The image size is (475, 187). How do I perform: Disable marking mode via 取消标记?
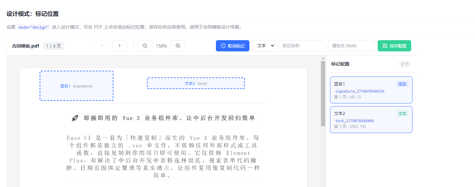[x=232, y=46]
